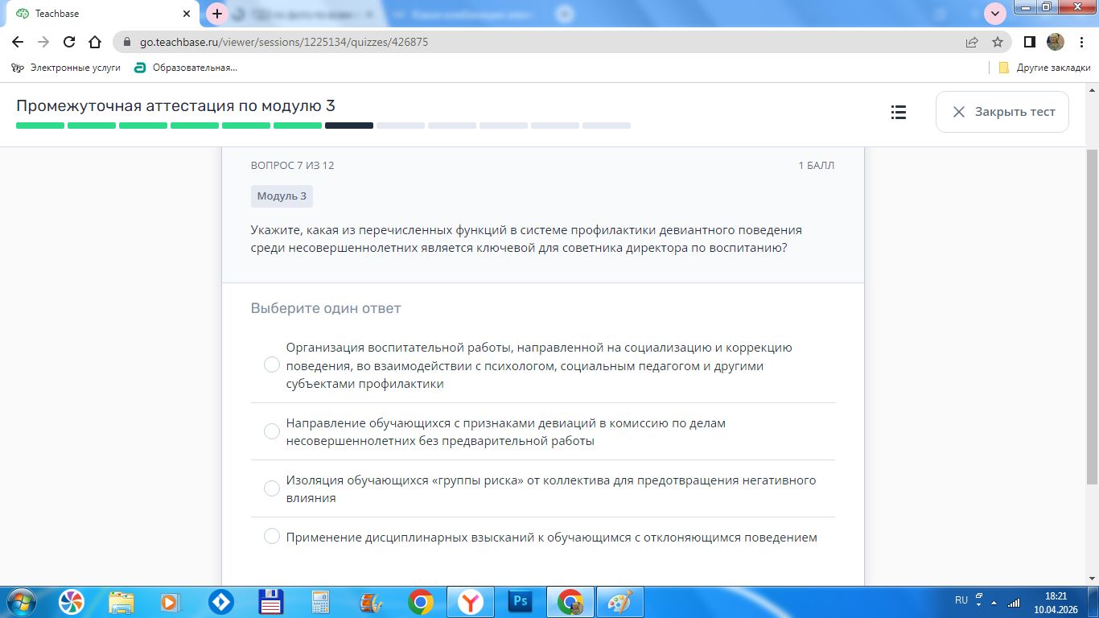
Task: Reload the page in Chrome
Action: pyautogui.click(x=69, y=42)
